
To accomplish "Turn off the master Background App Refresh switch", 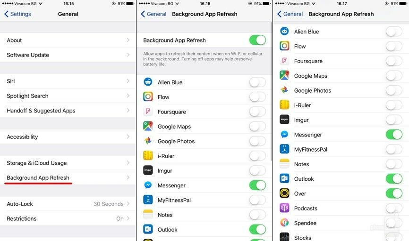I will click(x=257, y=40).
